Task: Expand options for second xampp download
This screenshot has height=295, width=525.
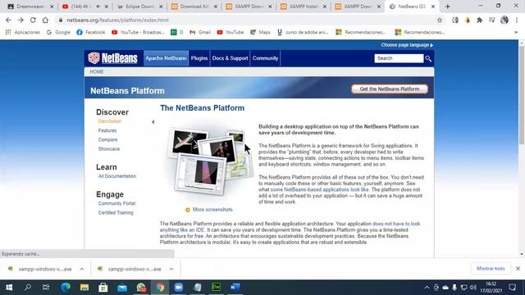Action: click(171, 269)
